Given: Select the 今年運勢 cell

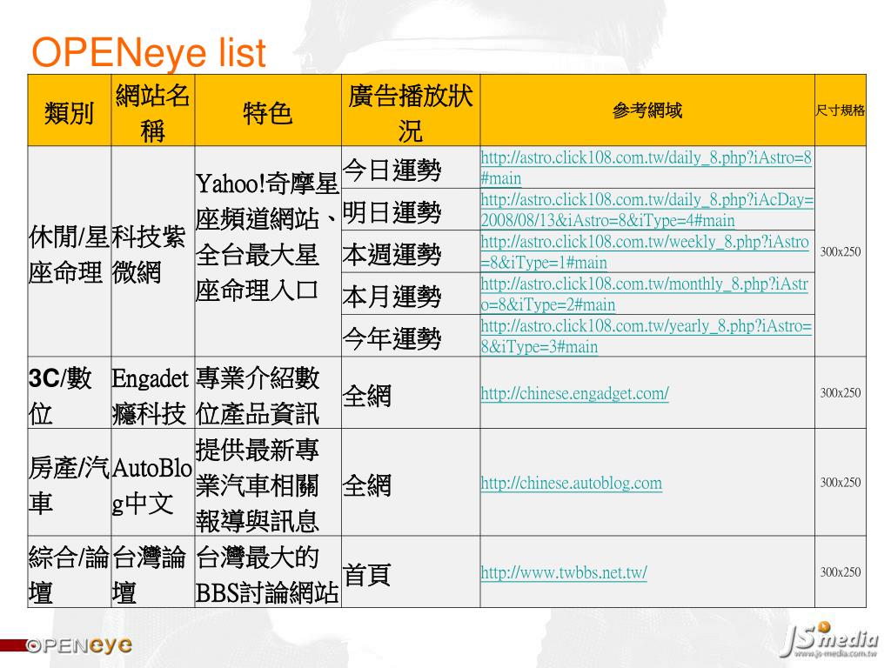Looking at the screenshot, I should click(x=411, y=336).
